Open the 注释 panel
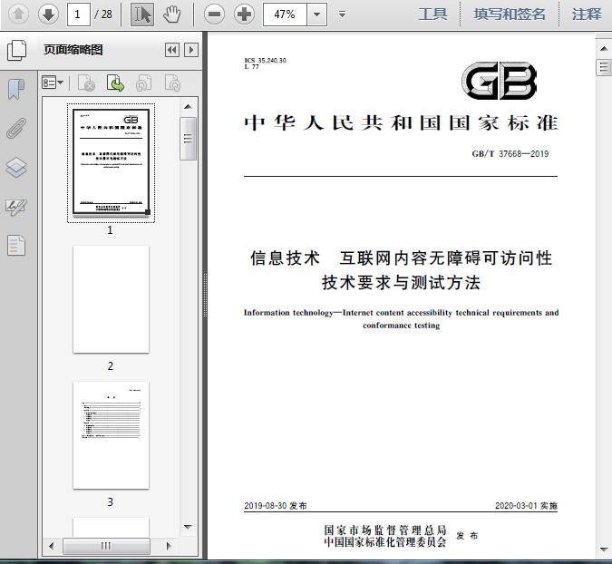This screenshot has width=612, height=564. (587, 15)
